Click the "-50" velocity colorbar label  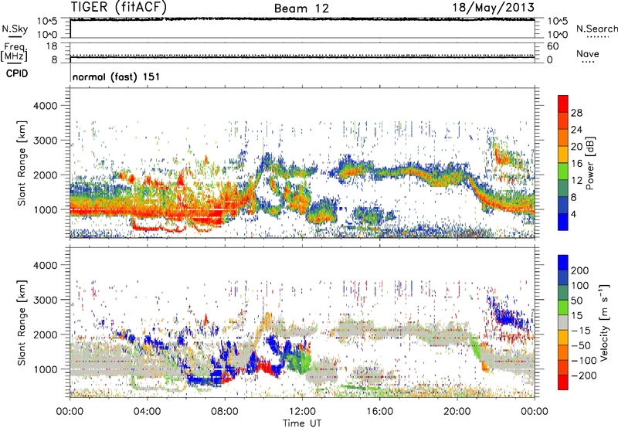pos(581,345)
